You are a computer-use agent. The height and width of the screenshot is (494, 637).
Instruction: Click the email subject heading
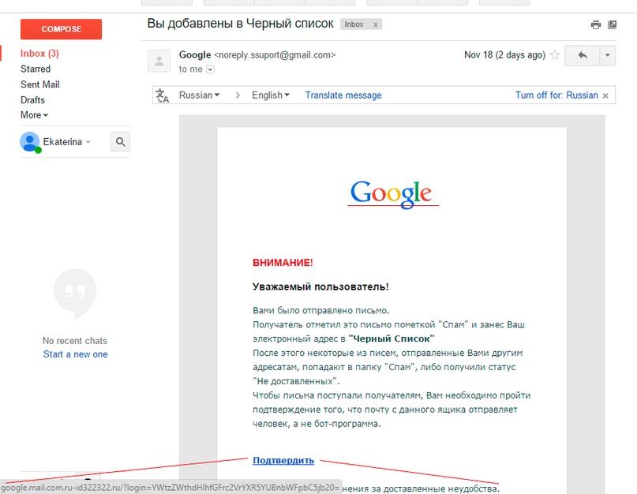click(x=241, y=24)
